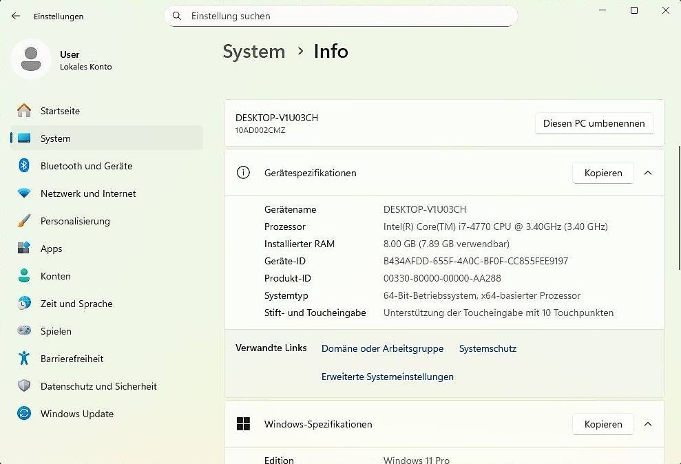This screenshot has height=464, width=681.
Task: Open Erweiterte Systemeinstellungen link
Action: 387,377
